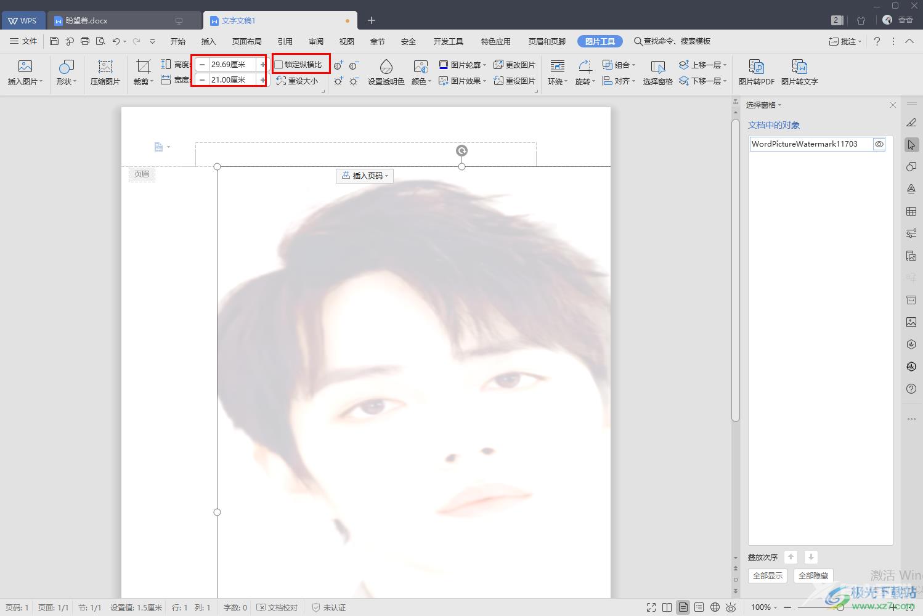Decrease contrast icon next to lock ratio
This screenshot has height=616, width=923.
click(354, 65)
